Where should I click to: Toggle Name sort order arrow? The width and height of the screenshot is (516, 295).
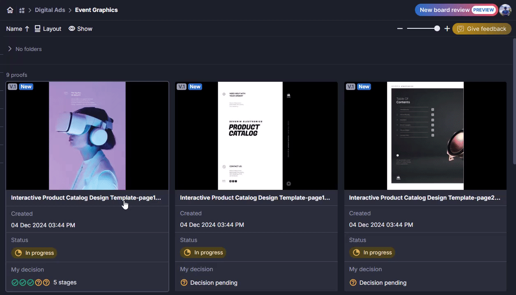27,29
